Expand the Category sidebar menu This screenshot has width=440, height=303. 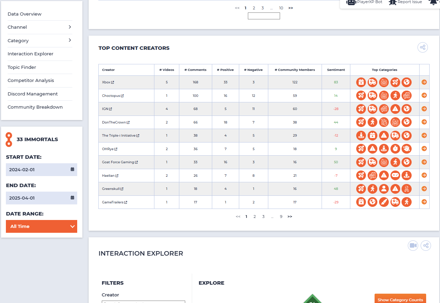click(40, 40)
